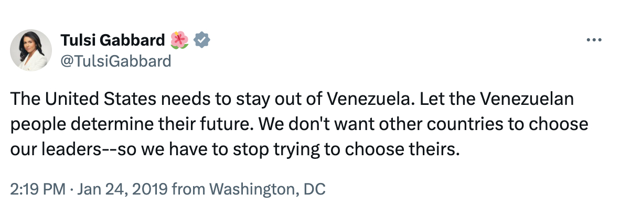Open Tulsi Gabbard's profile avatar photo
Viewport: 620px width, 215px height.
[x=31, y=50]
